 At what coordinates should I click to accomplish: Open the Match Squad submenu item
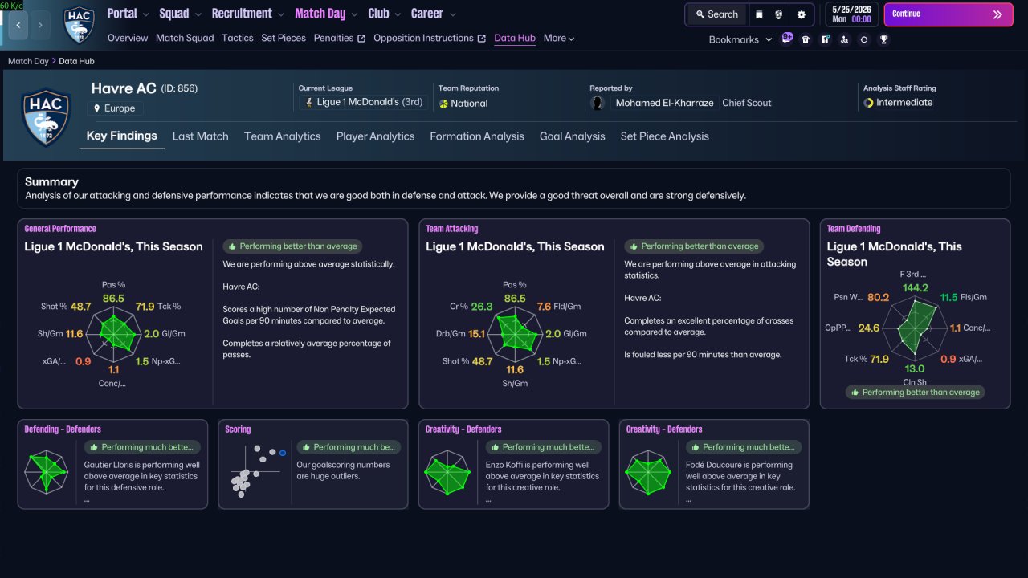(185, 38)
